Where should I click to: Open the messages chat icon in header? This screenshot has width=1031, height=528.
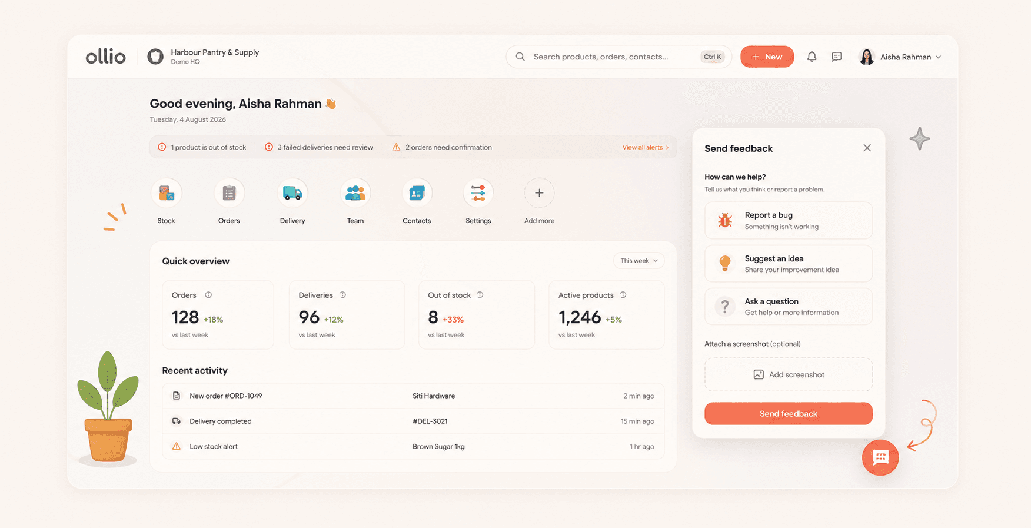click(x=837, y=57)
